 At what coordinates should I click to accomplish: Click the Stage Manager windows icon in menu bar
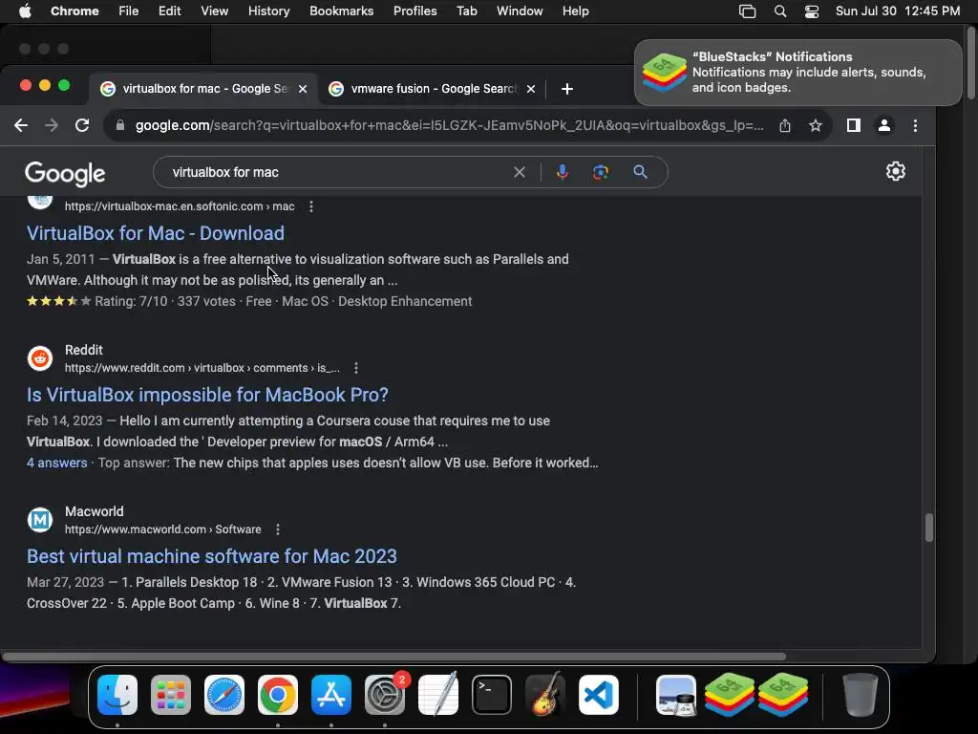click(x=747, y=11)
